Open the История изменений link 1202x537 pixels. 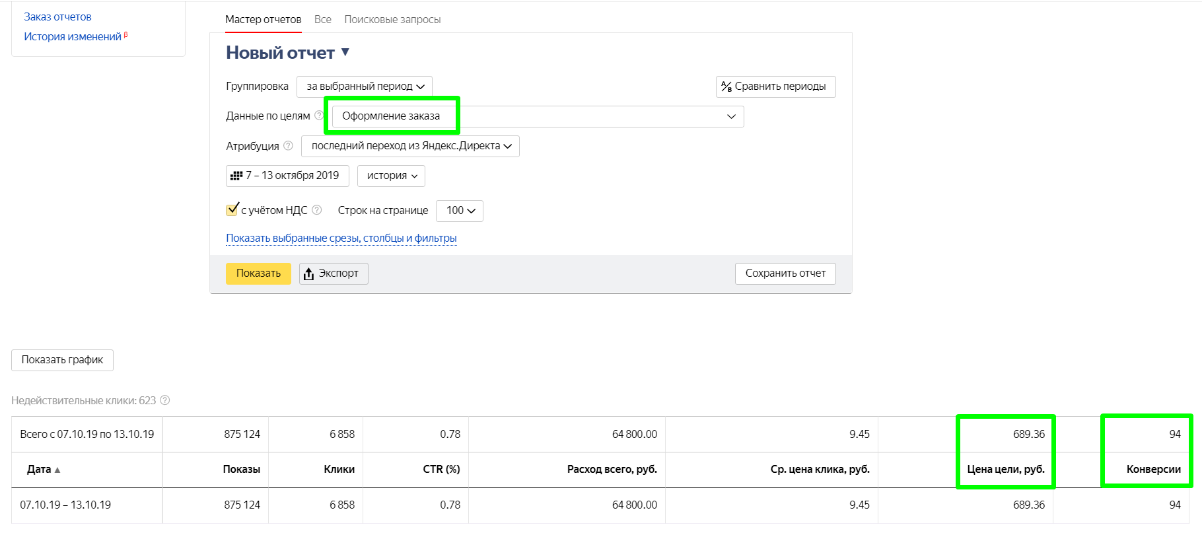pos(73,36)
